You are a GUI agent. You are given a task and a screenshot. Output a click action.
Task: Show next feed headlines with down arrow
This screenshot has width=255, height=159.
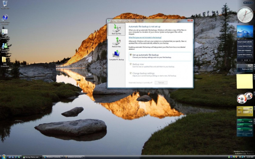(250, 60)
